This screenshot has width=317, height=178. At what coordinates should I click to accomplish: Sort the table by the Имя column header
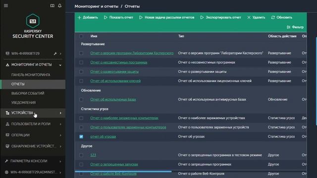coord(94,36)
